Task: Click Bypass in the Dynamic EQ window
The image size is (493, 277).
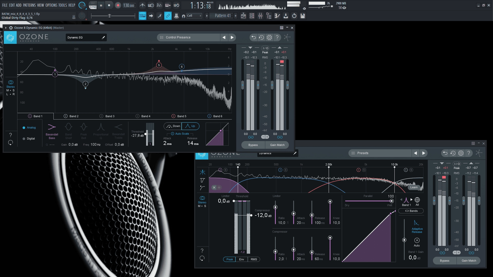Action: coord(253,145)
